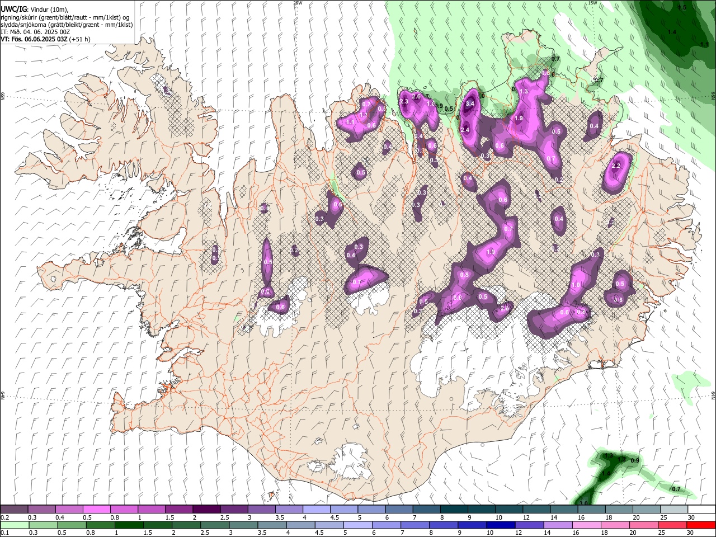Image resolution: width=716 pixels, height=537 pixels.
Task: Click the 'UWC/IG: Vindur (10m)' title text
Action: tap(35, 9)
